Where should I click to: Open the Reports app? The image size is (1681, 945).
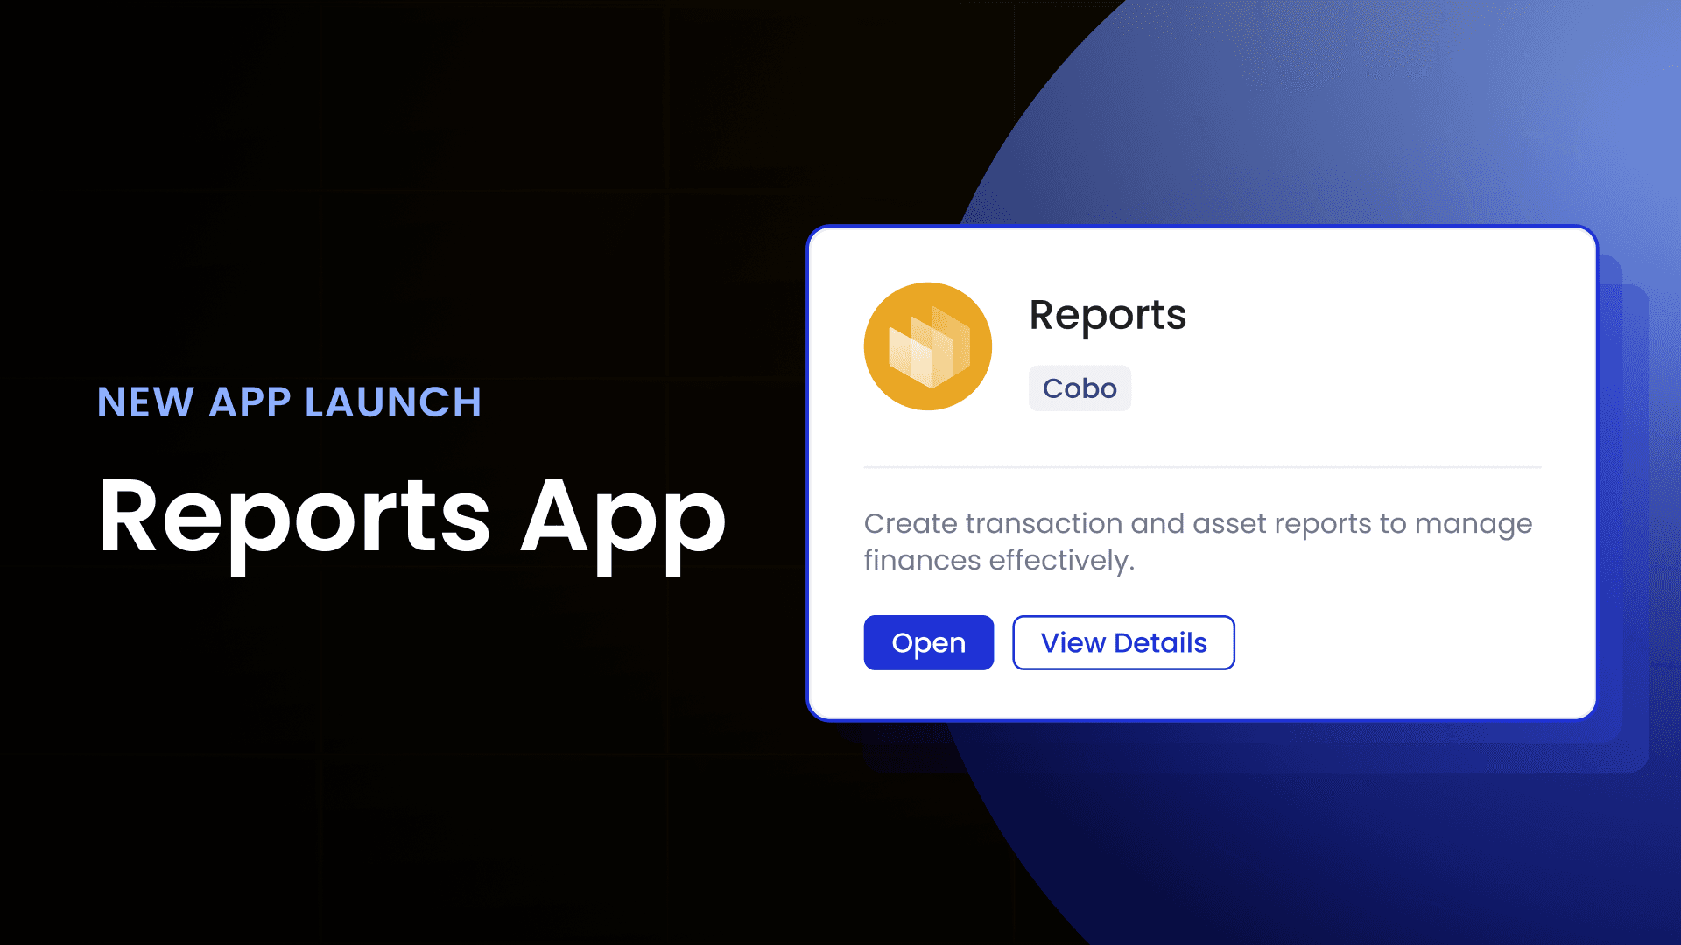tap(930, 643)
